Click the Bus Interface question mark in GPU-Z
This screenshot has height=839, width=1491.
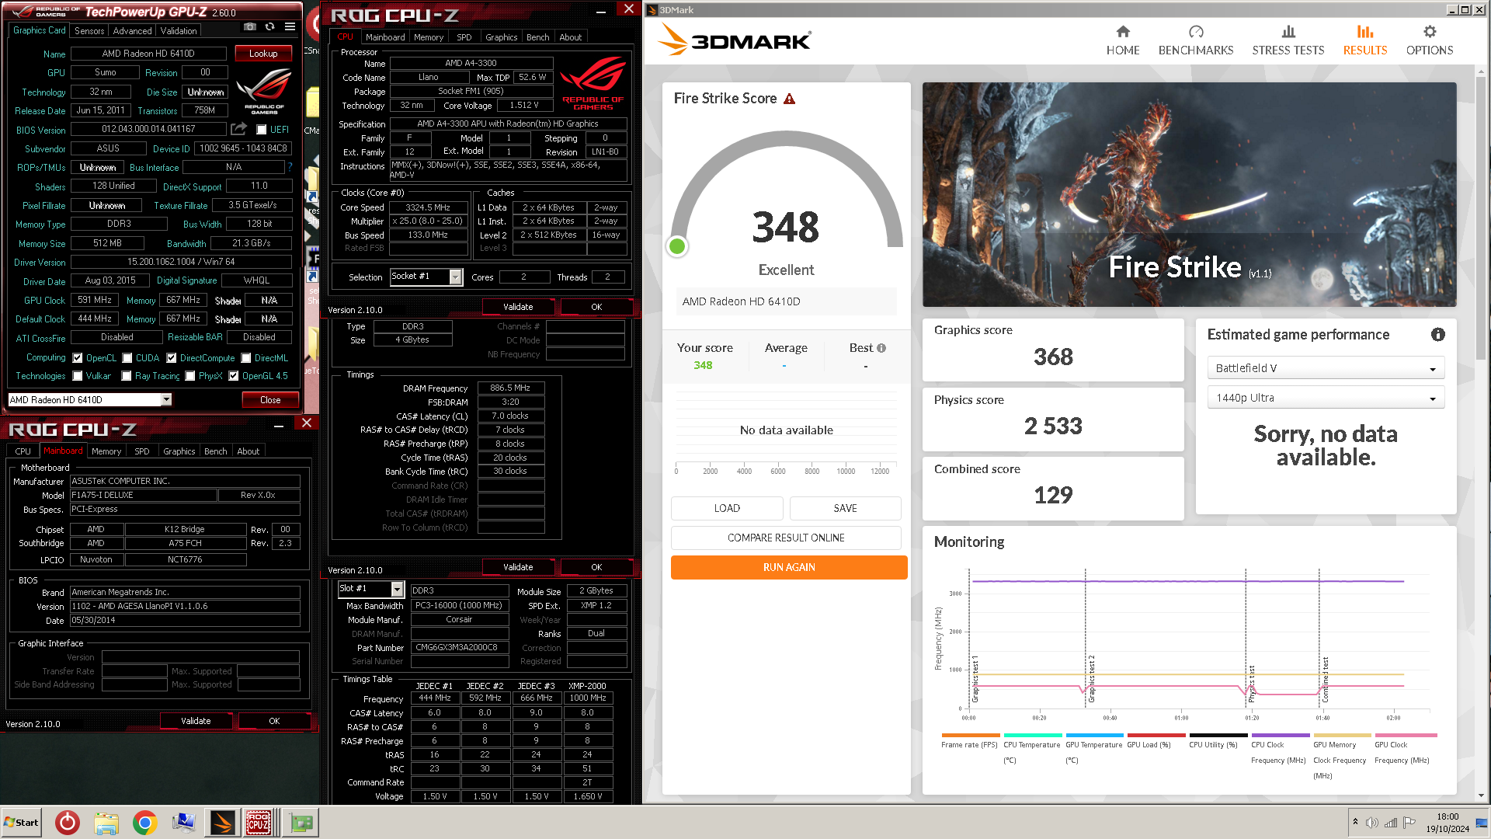(x=290, y=167)
